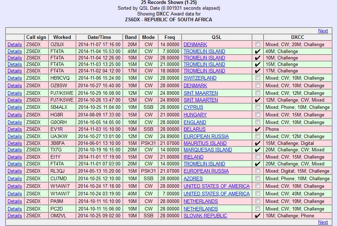View Details for the RL3QJ contact

15,171
